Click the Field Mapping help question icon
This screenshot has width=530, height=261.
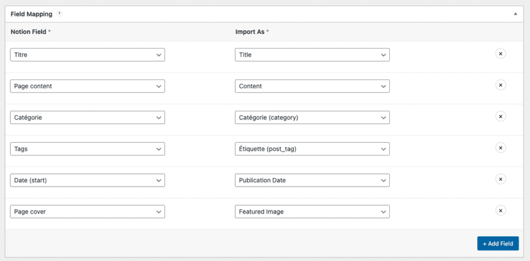point(60,13)
